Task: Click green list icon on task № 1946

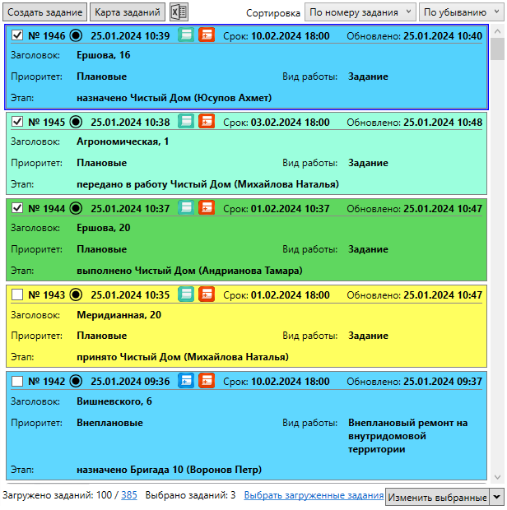Action: 186,35
